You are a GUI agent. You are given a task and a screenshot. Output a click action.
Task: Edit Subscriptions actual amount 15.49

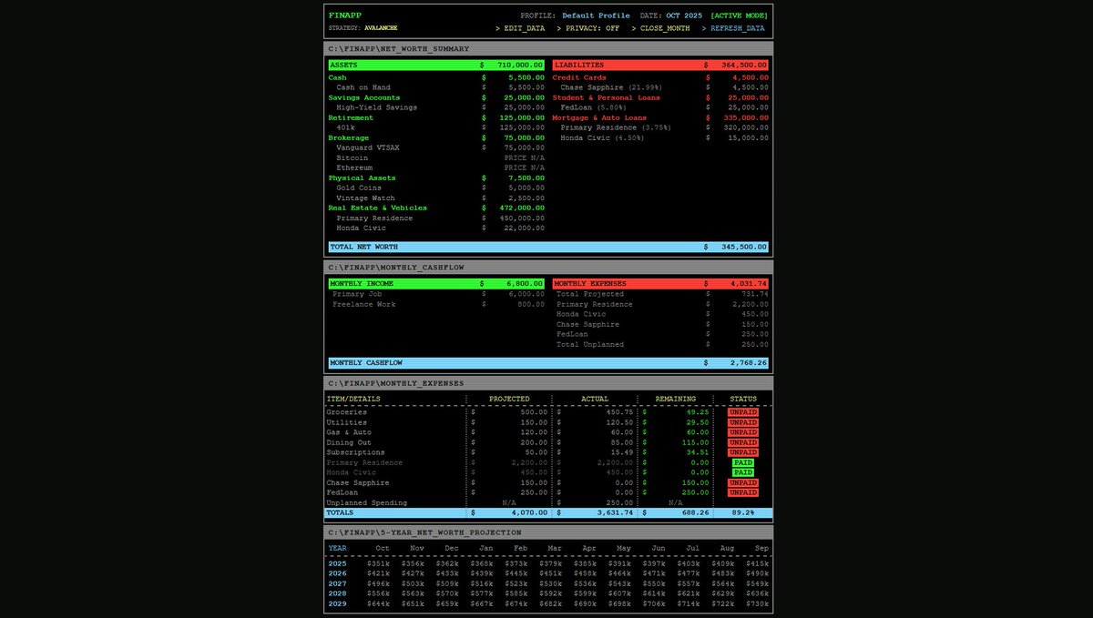[x=622, y=452]
